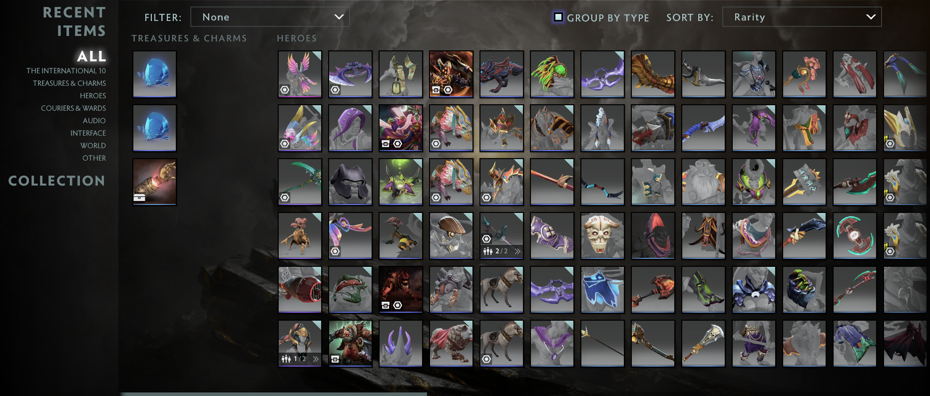Image resolution: width=930 pixels, height=396 pixels.
Task: Select the dark knight helmet item
Action: 350,182
